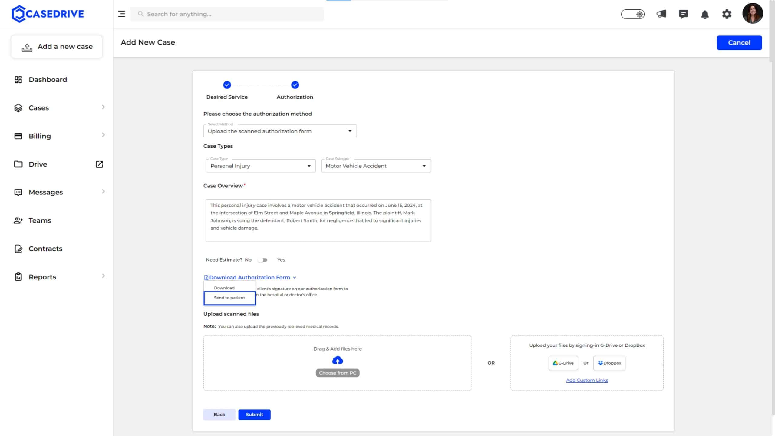775x436 pixels.
Task: Click the Desired Service step checkmark
Action: coord(227,85)
